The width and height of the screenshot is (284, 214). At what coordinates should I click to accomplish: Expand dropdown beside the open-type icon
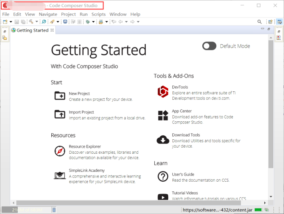point(107,22)
